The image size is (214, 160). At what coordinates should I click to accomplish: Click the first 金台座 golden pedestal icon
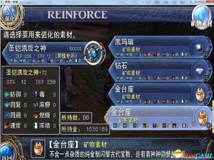point(200,95)
